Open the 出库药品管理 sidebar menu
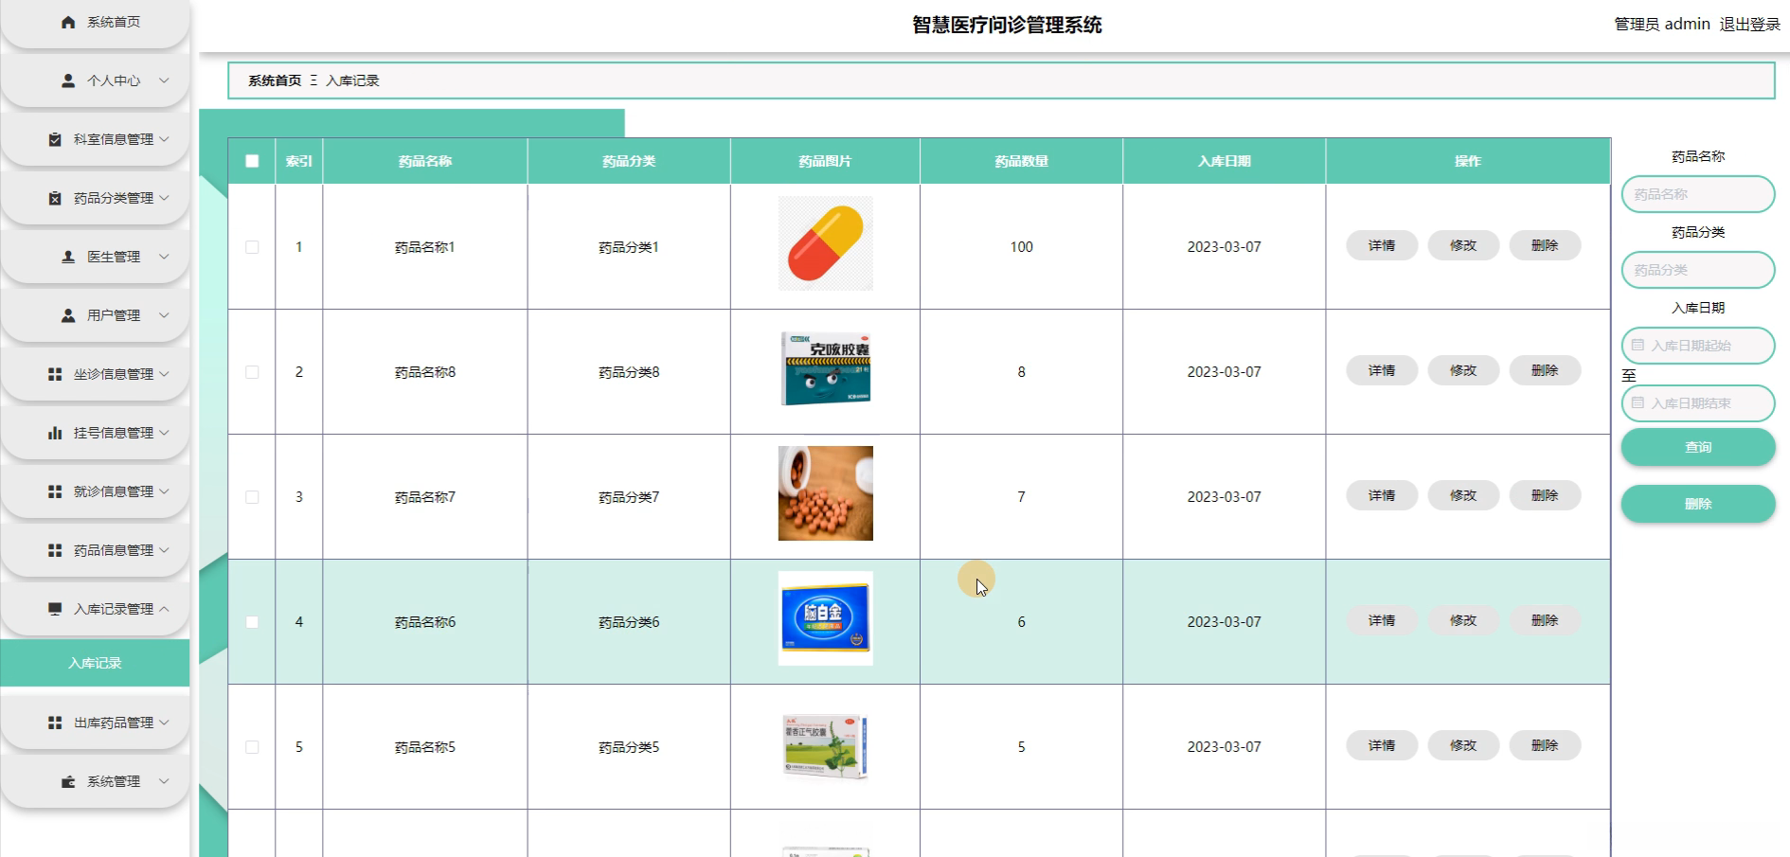 95,723
